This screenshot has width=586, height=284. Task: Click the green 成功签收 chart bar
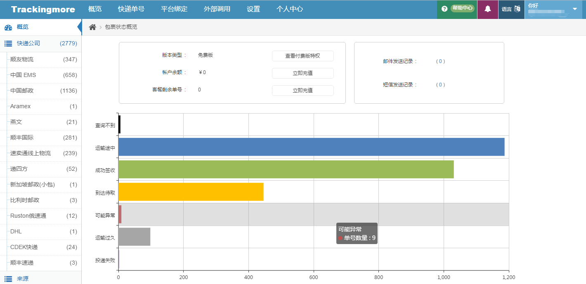pyautogui.click(x=286, y=169)
